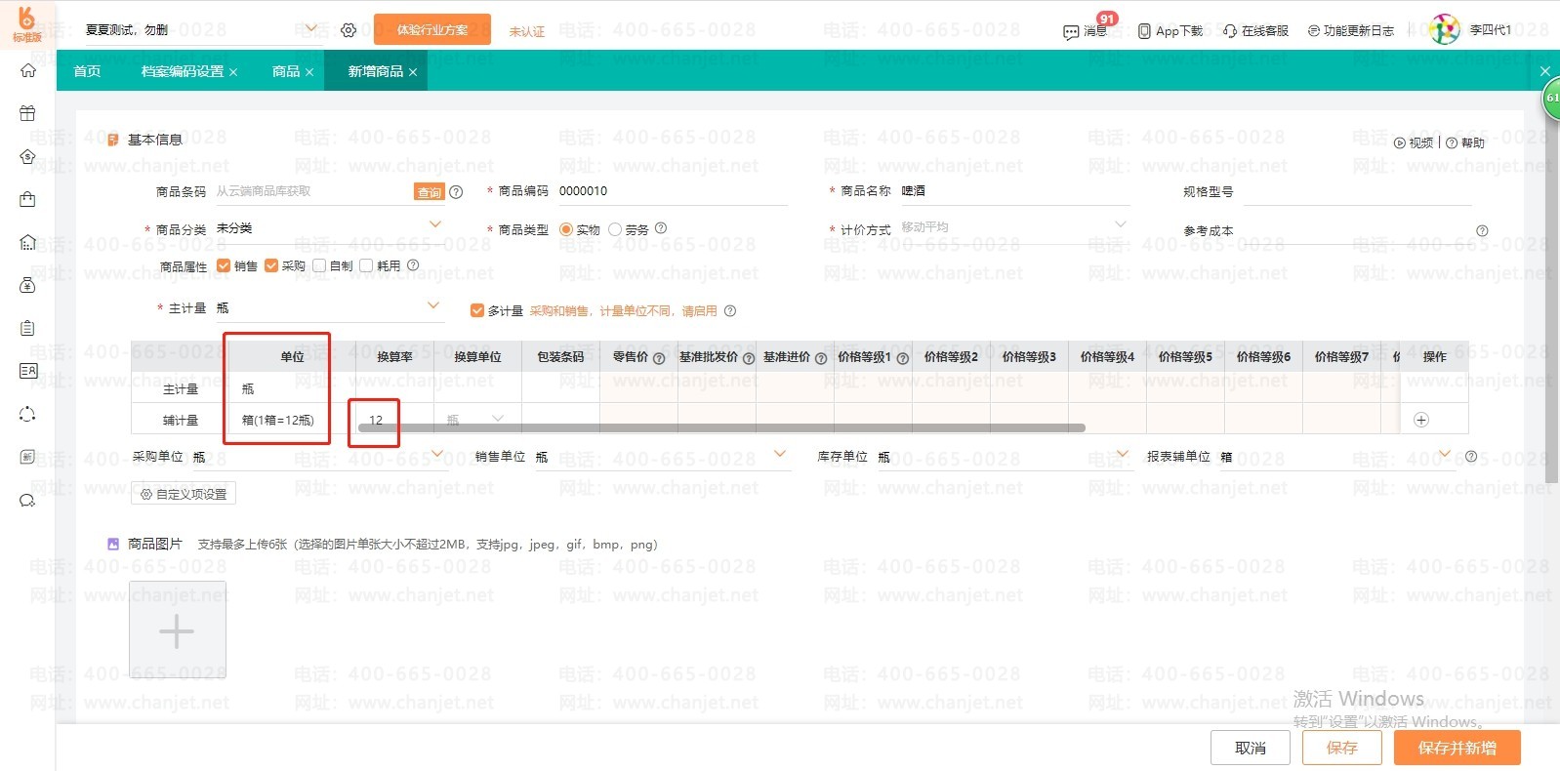This screenshot has height=771, width=1560.
Task: Select the 实物 radio button
Action: click(x=566, y=229)
